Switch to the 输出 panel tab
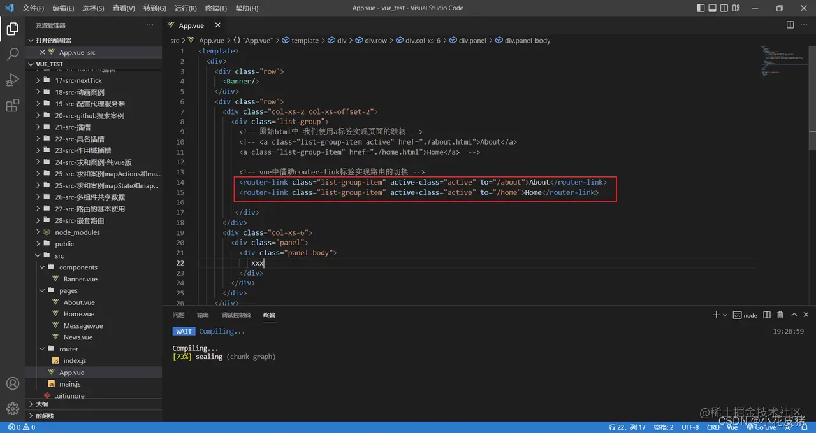 click(203, 315)
